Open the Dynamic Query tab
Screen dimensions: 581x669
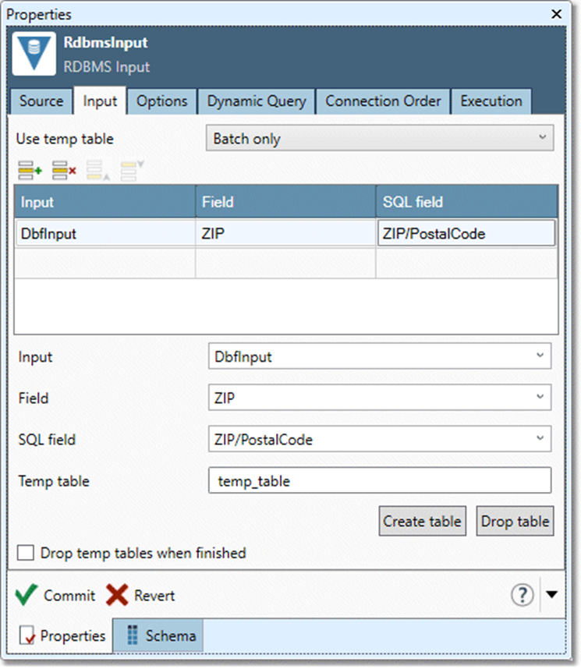[257, 101]
